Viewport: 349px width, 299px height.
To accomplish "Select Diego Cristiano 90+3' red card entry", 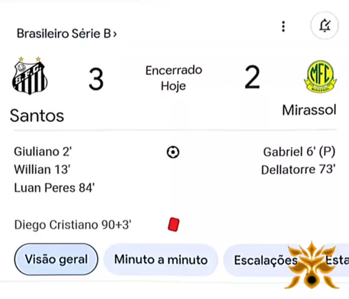I will (x=73, y=225).
